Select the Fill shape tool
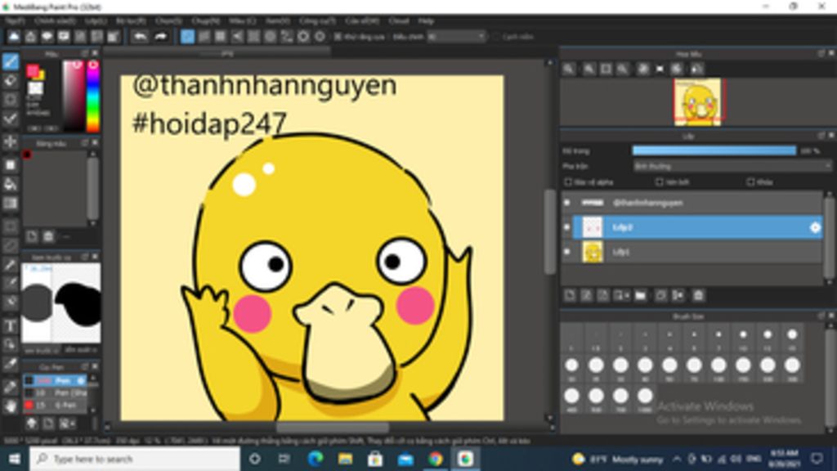The image size is (837, 471). [10, 165]
